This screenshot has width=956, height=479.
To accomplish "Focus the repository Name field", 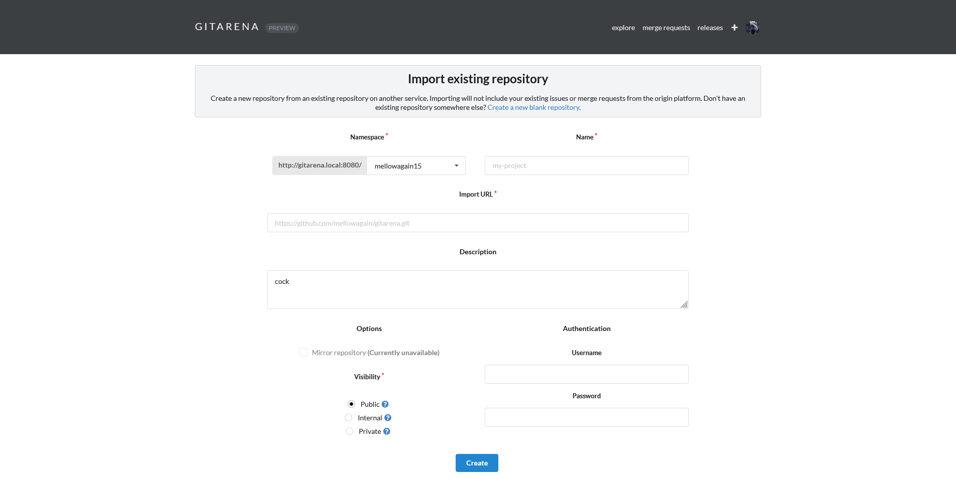I will (x=586, y=166).
